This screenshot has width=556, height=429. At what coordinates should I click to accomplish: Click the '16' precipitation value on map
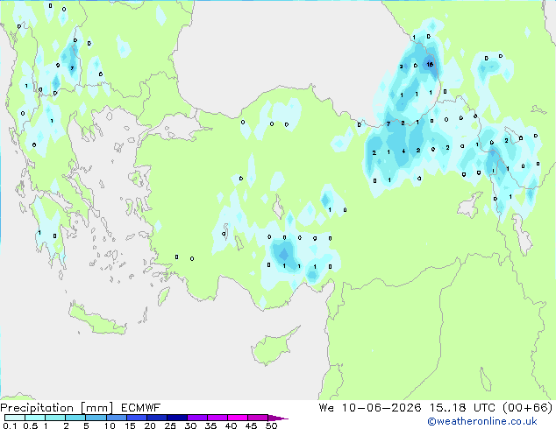[430, 65]
